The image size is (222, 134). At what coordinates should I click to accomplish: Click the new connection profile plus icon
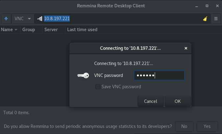(x=6, y=19)
